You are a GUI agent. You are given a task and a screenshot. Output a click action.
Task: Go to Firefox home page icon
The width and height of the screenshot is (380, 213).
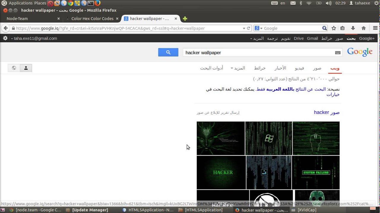coord(363,28)
